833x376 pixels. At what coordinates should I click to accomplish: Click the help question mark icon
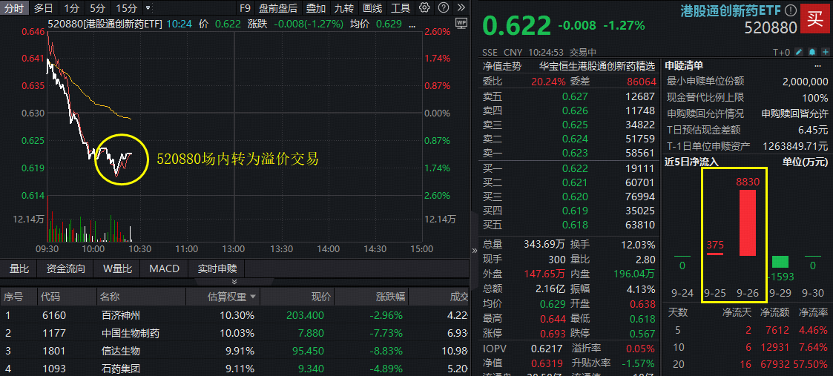444,8
